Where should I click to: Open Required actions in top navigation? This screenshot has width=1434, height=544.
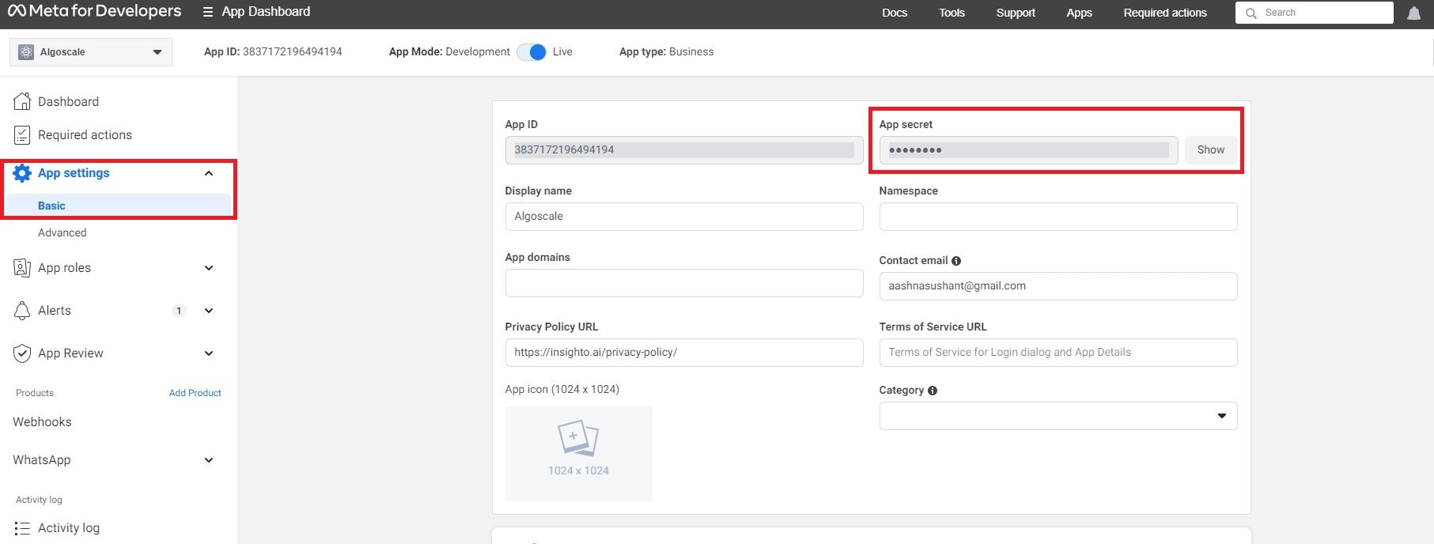1165,13
